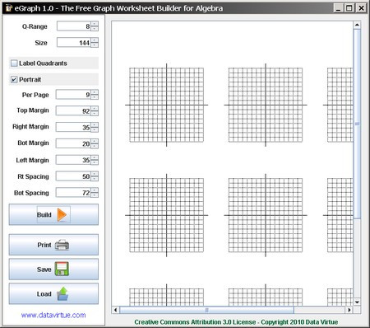
Task: Click the top-middle graph grid in preview
Action: pos(266,105)
